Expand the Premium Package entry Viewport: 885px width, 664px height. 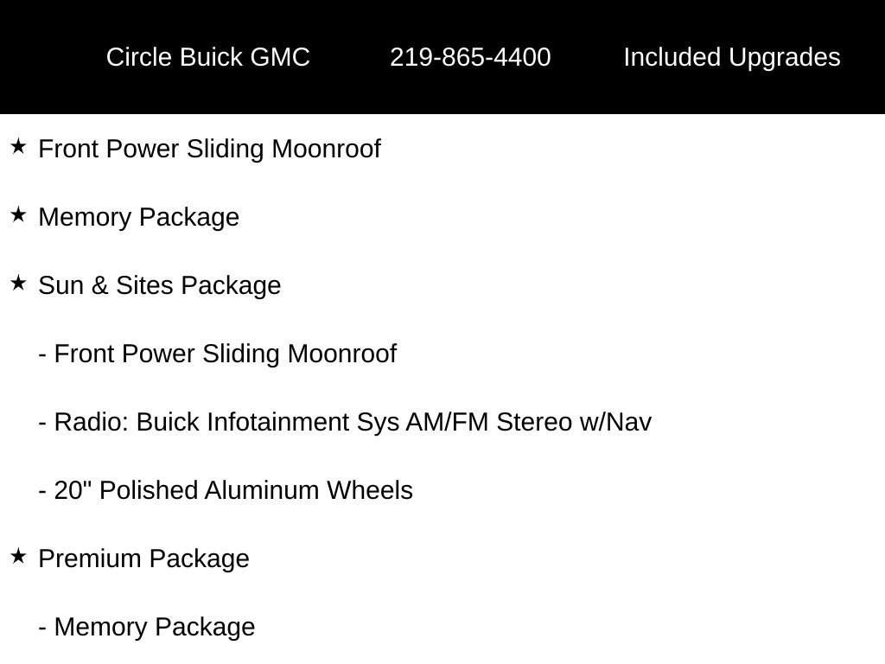tap(144, 559)
